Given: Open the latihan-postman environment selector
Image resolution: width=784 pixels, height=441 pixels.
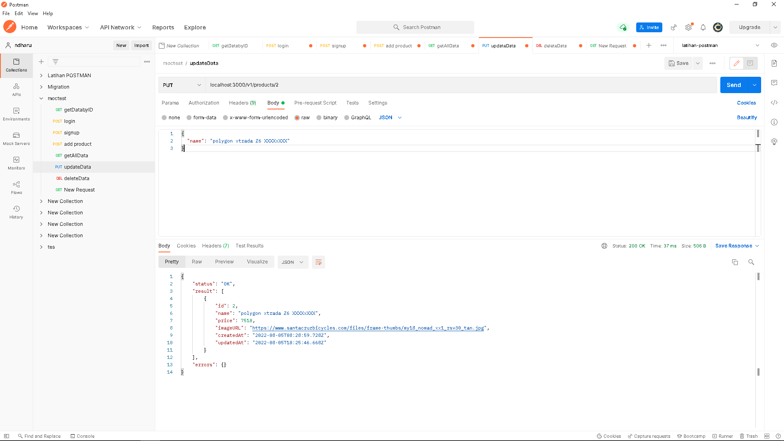Looking at the screenshot, I should coord(720,45).
